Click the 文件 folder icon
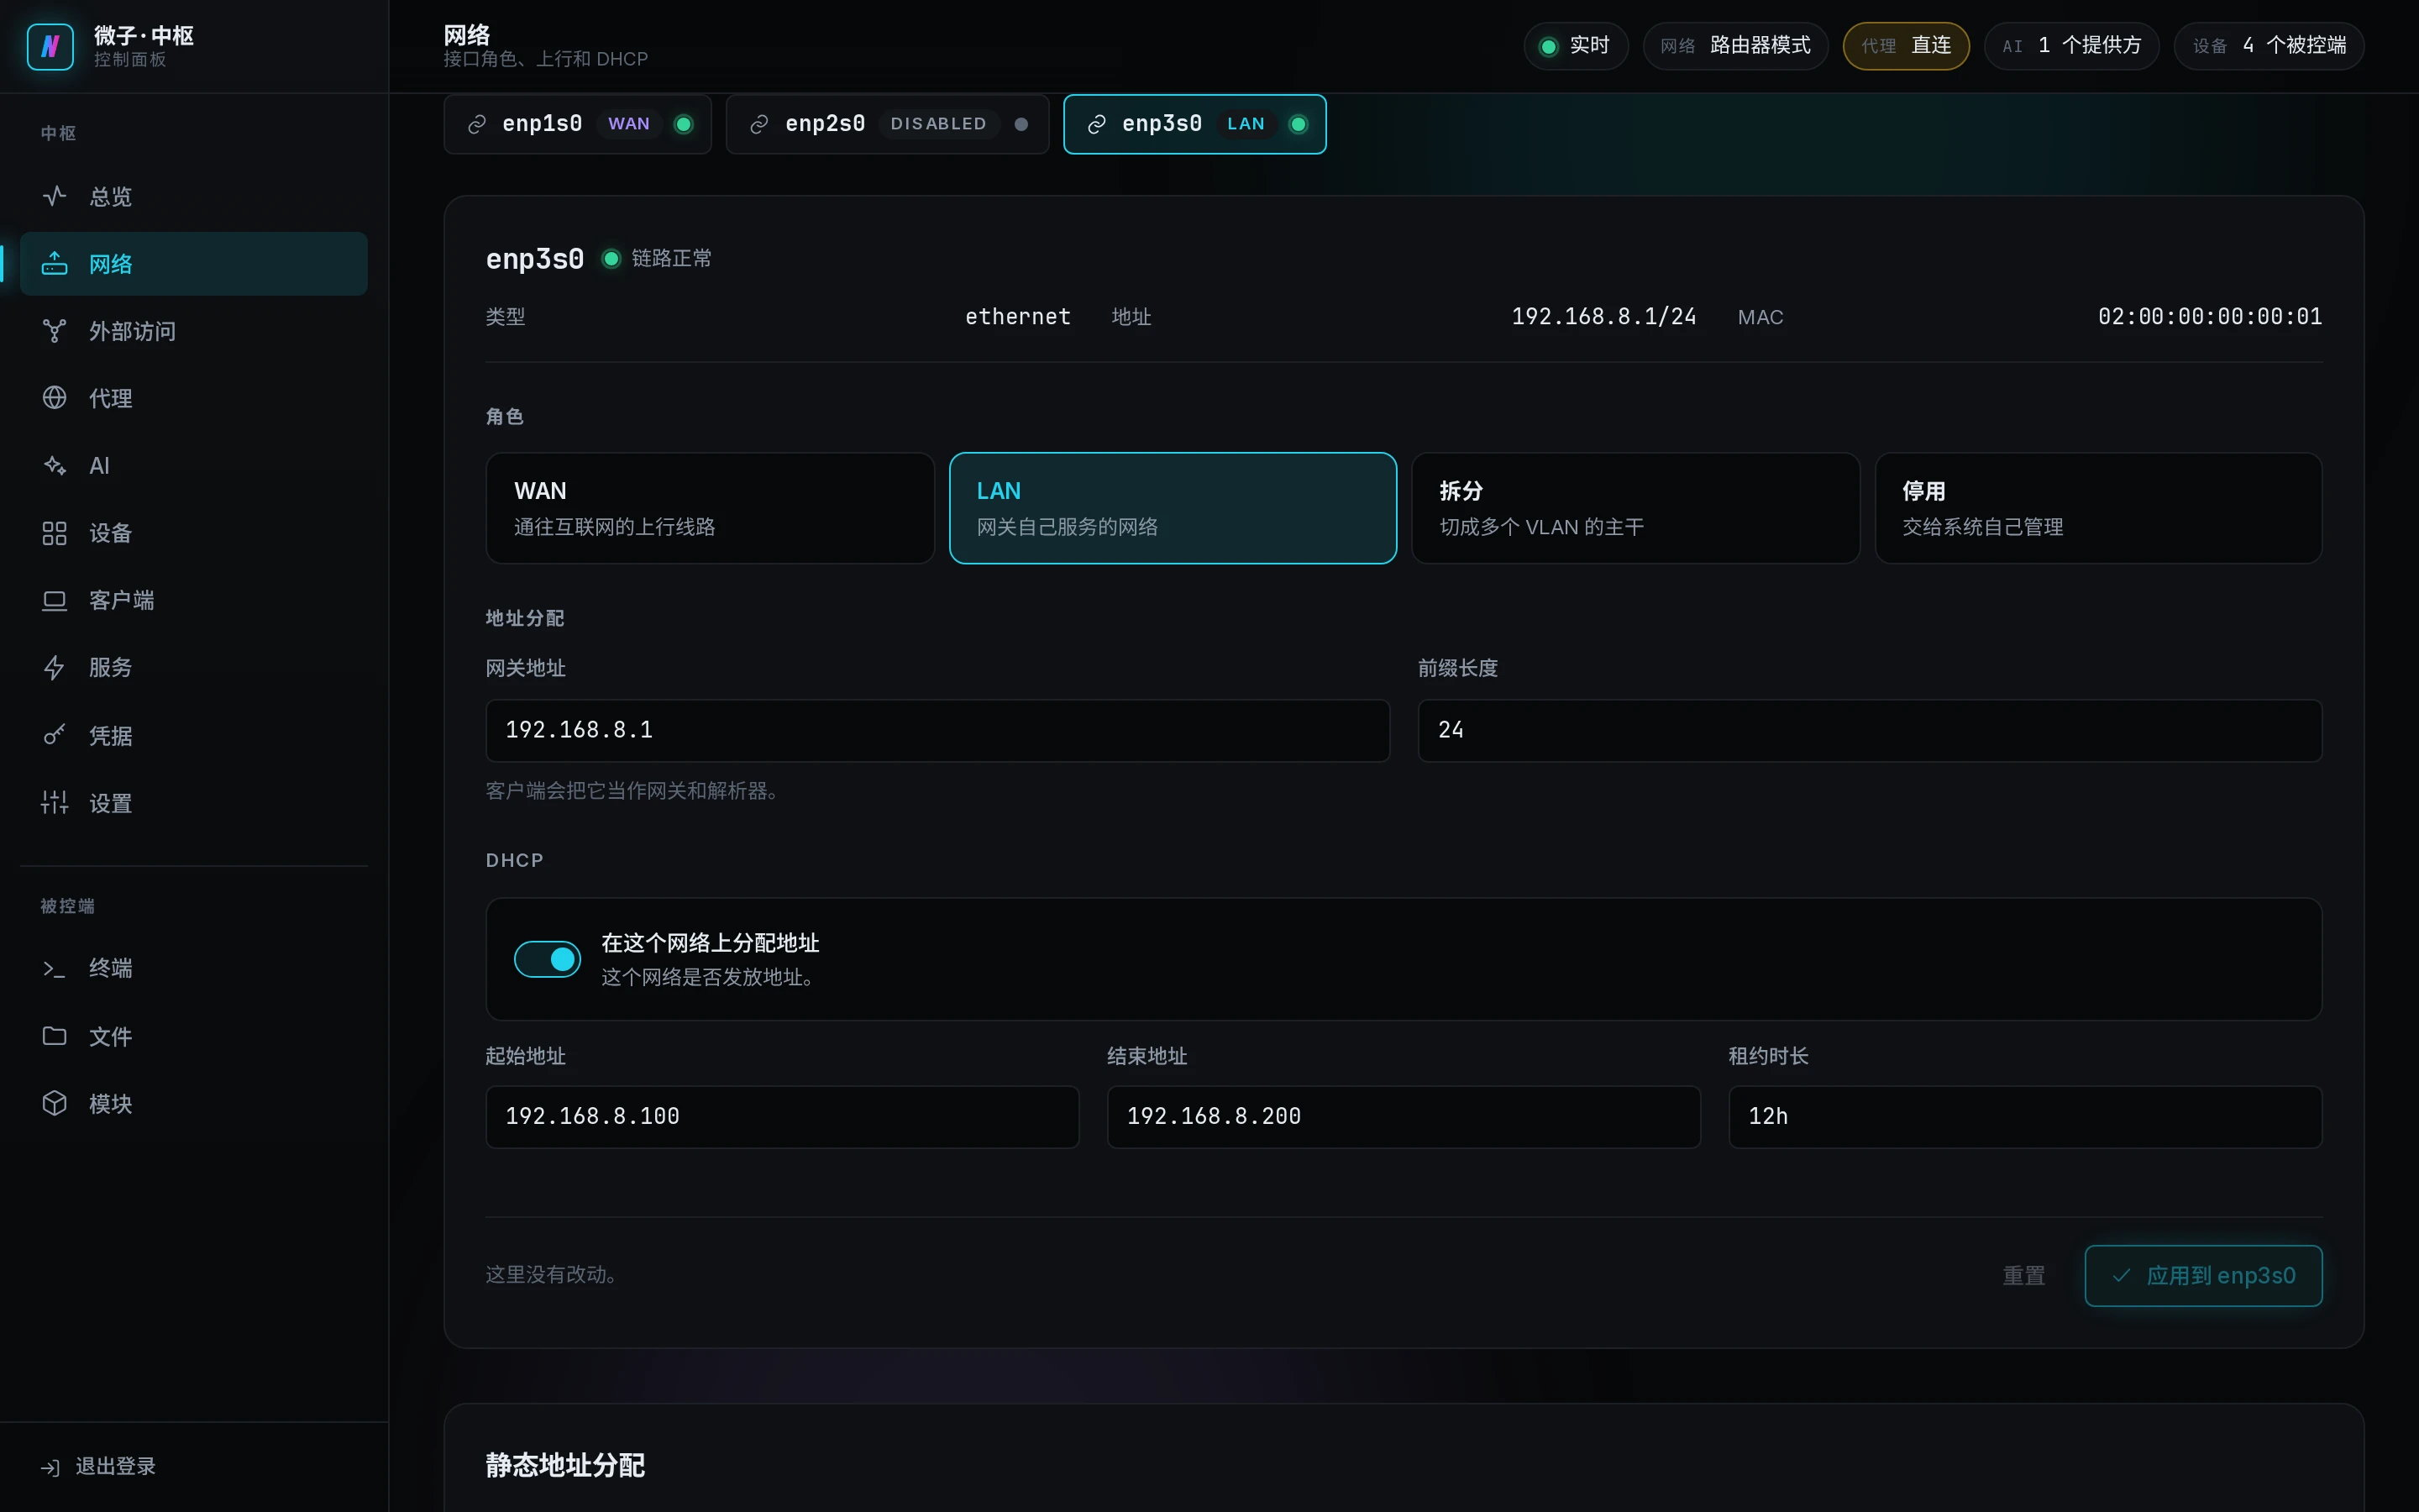 tap(54, 1036)
